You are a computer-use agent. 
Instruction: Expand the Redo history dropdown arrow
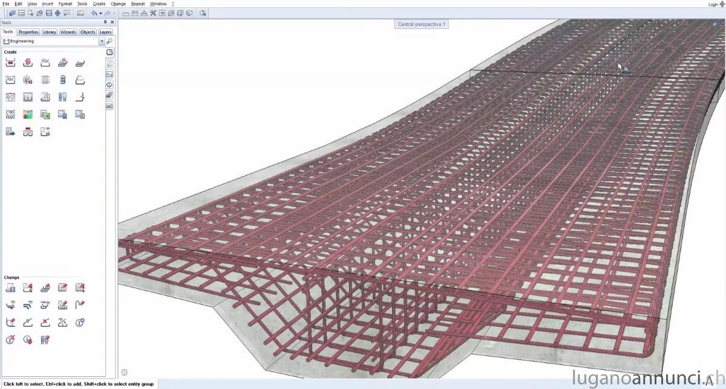[114, 13]
